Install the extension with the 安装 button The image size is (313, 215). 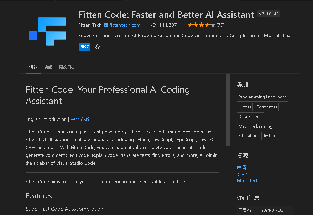tap(85, 47)
